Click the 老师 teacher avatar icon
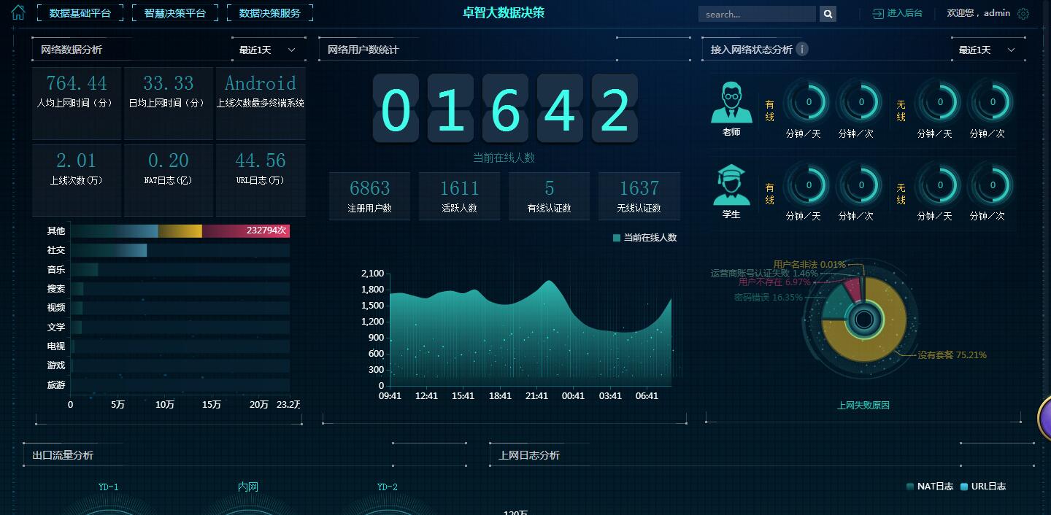Viewport: 1051px width, 515px height. tap(731, 103)
